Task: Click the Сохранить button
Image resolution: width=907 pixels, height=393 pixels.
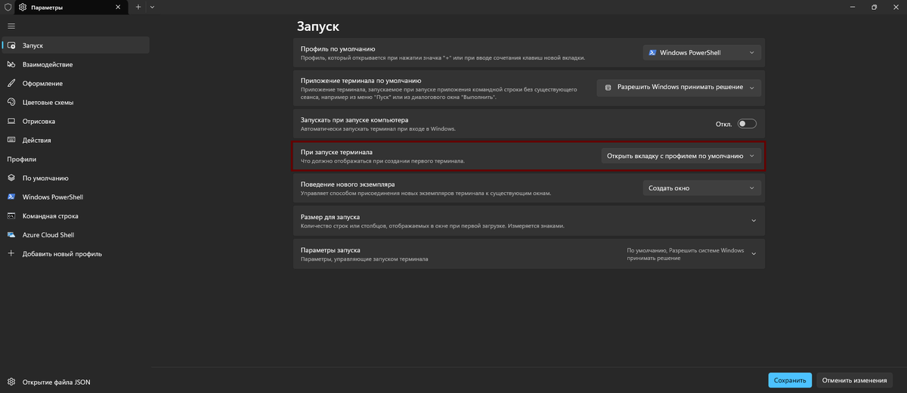Action: click(790, 380)
